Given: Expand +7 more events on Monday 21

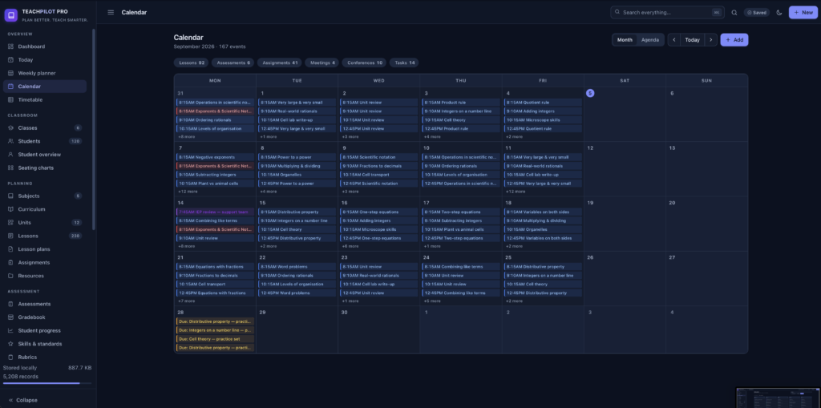Looking at the screenshot, I should [x=186, y=301].
